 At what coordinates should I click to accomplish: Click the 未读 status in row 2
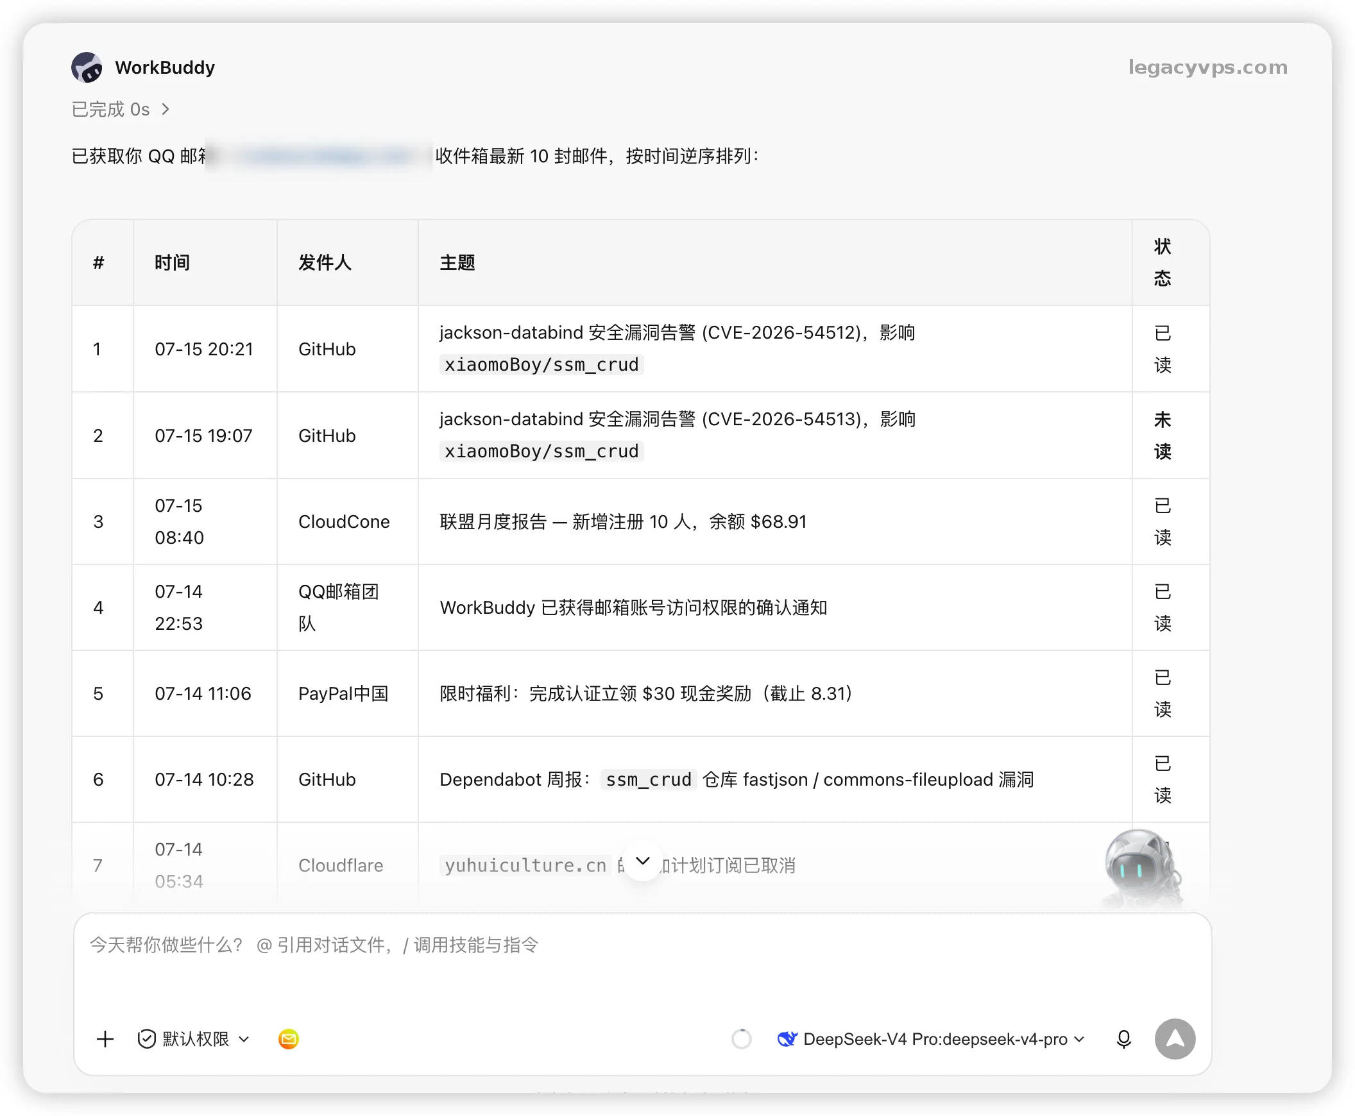[x=1162, y=435]
